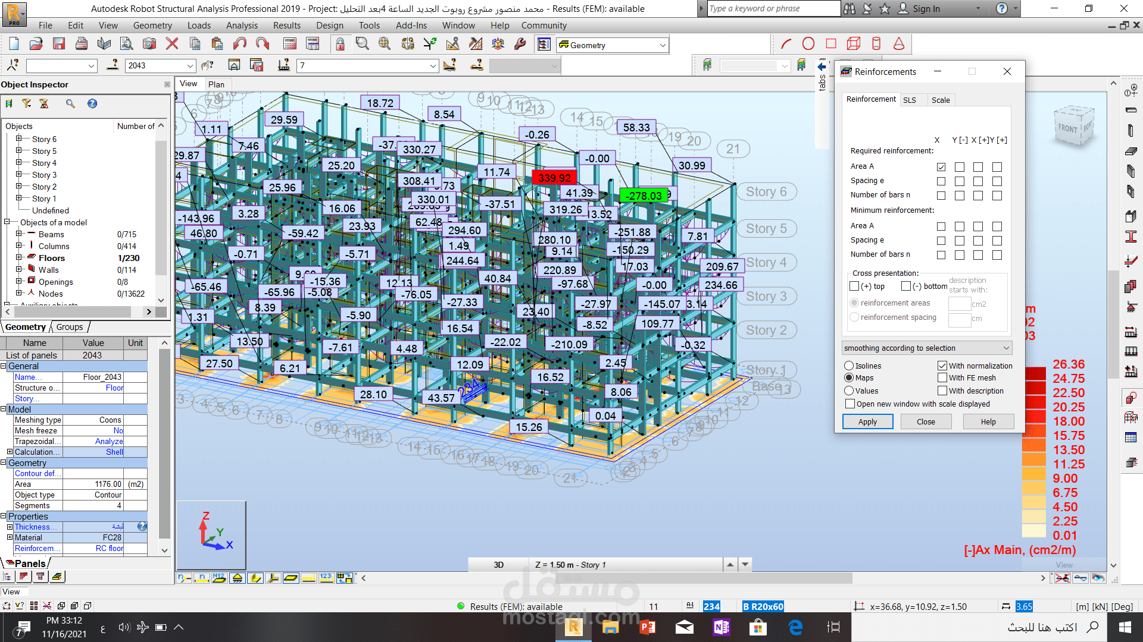Image resolution: width=1143 pixels, height=642 pixels.
Task: Toggle Area A required reinforcement X checkbox
Action: [941, 167]
